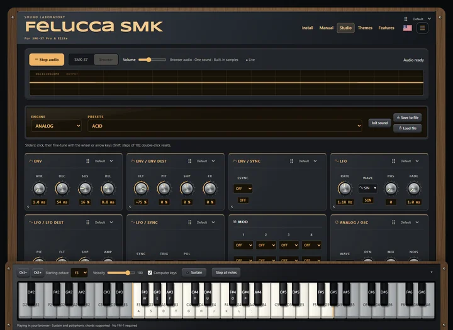This screenshot has width=453, height=330.
Task: Open MOD slot 2 top-row dropdown
Action: (x=266, y=245)
